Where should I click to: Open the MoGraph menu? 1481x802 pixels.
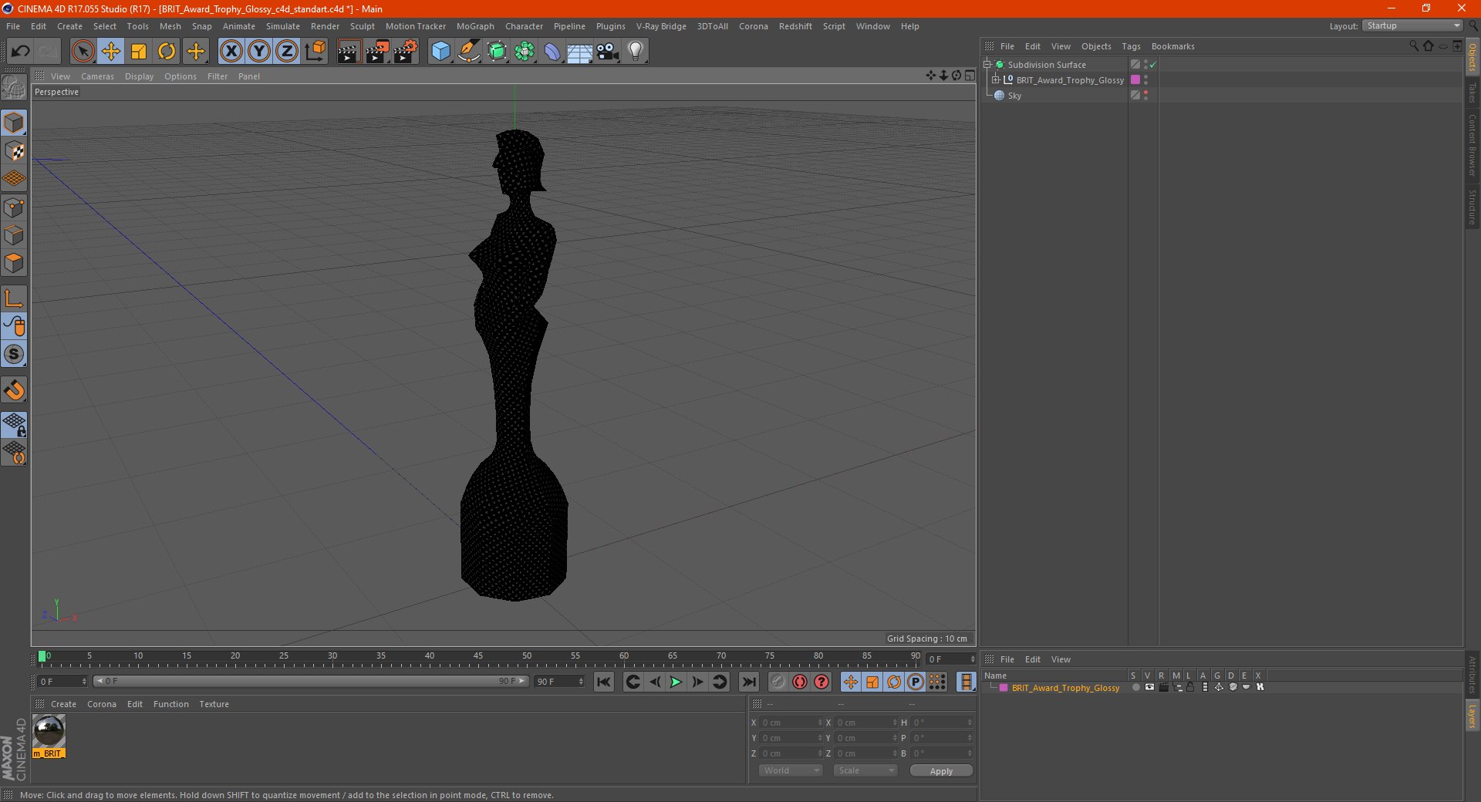[475, 26]
